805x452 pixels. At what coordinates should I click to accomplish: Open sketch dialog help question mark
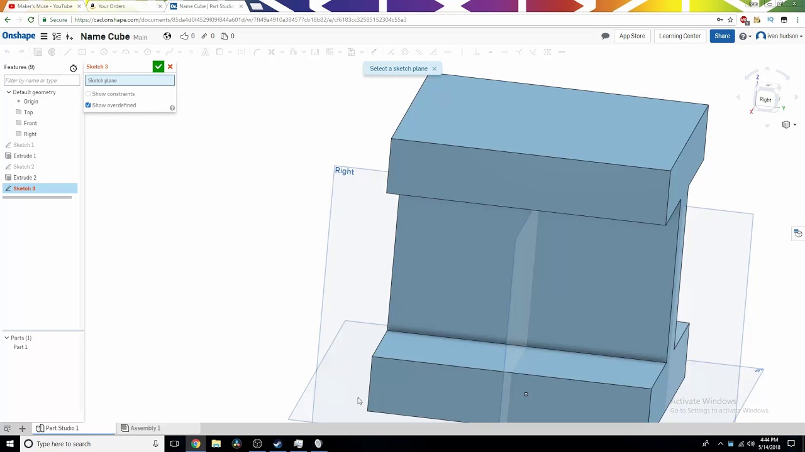pyautogui.click(x=172, y=108)
